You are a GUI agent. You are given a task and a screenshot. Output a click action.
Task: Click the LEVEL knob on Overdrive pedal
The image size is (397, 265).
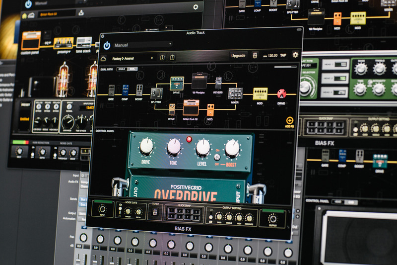[203, 148]
